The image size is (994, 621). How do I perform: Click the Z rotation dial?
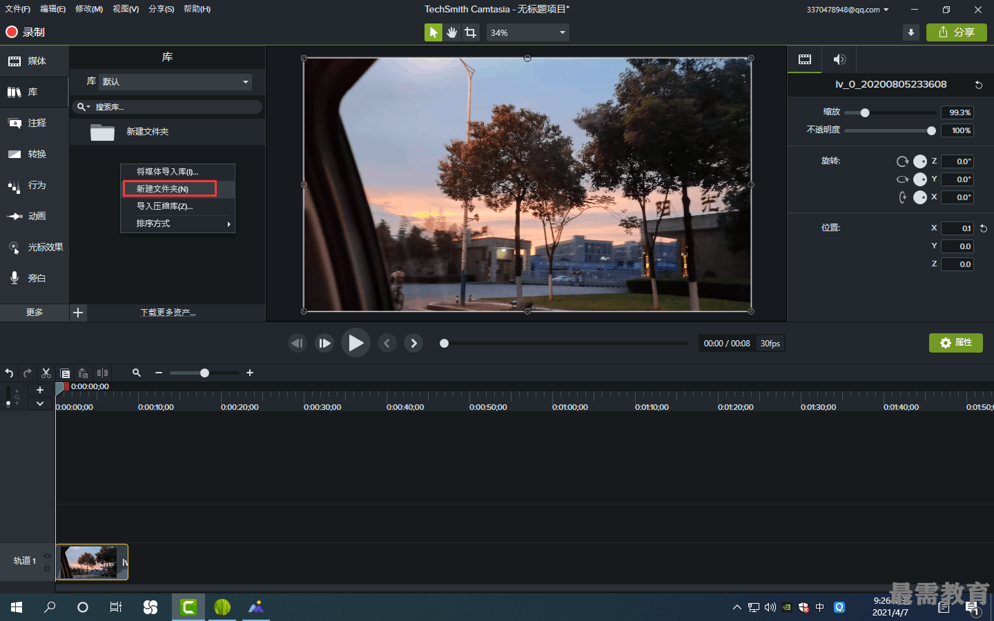(x=920, y=161)
